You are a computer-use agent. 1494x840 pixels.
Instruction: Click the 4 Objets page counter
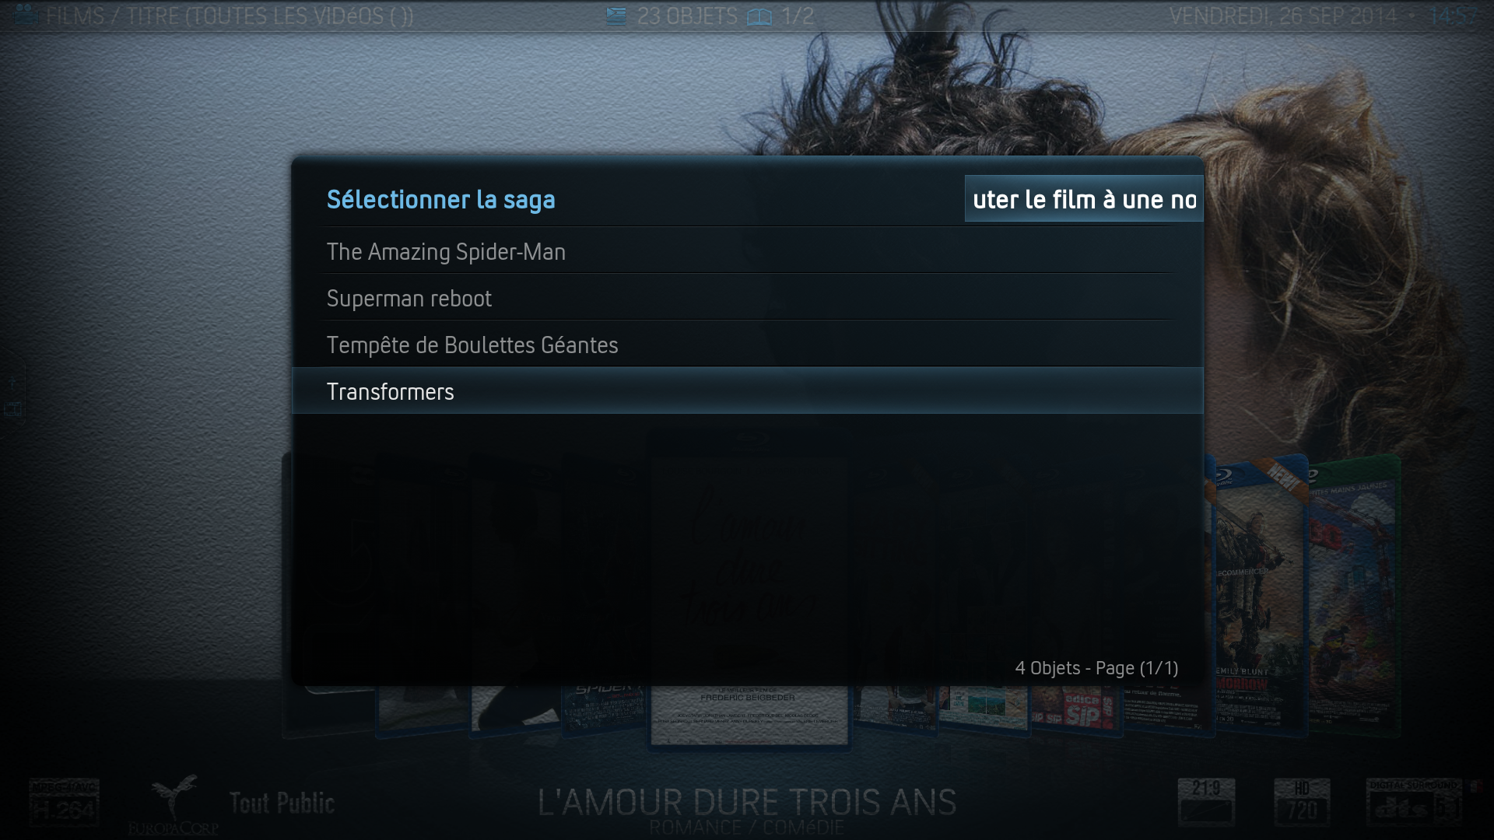coord(1096,668)
